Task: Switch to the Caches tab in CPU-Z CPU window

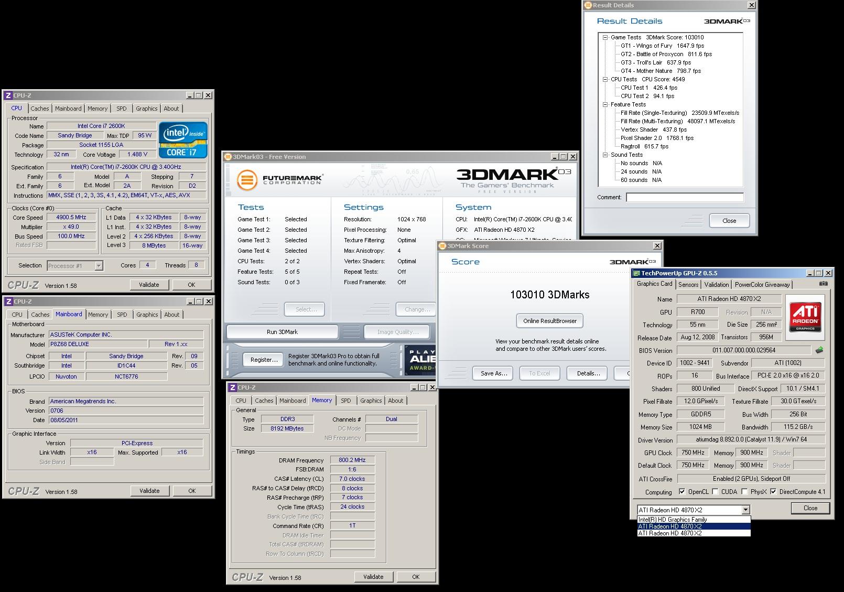Action: coord(39,109)
